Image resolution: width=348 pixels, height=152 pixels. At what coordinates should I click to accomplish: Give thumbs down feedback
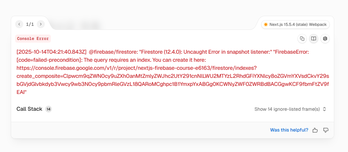coord(326,130)
